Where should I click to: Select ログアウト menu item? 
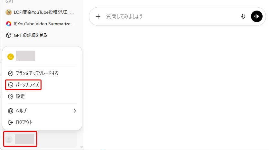click(42, 122)
